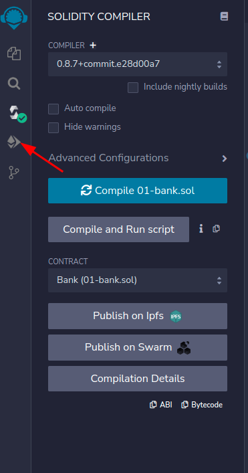Open Compilation Details

pos(138,379)
